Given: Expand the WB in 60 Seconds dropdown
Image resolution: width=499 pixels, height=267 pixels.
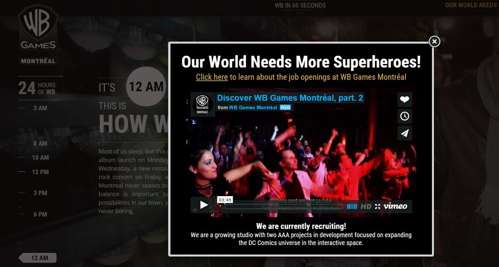Looking at the screenshot, I should coord(300,6).
